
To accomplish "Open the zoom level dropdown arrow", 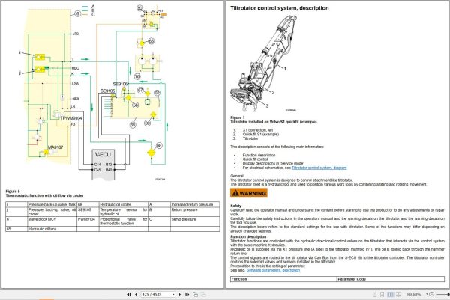I will [x=427, y=294].
